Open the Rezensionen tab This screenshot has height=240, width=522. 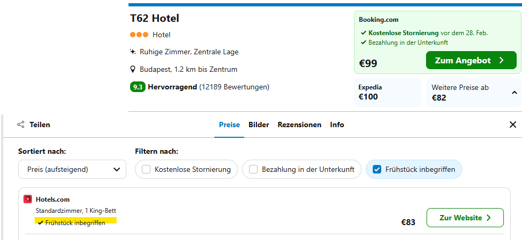tap(300, 125)
